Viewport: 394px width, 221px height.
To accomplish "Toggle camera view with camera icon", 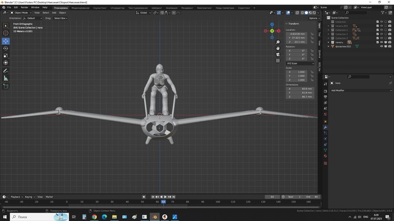I will [277, 54].
